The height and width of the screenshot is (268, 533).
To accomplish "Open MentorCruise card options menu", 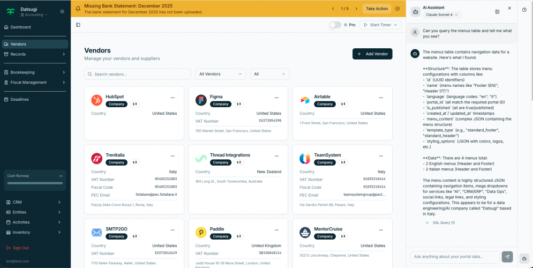I will point(381,230).
